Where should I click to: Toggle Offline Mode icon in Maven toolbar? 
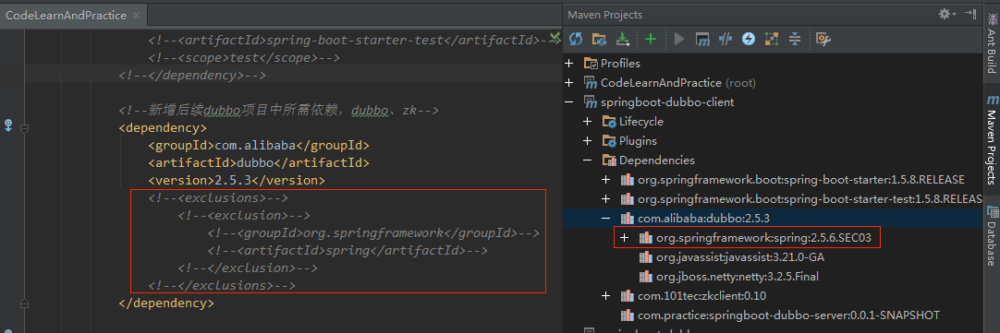click(x=726, y=40)
